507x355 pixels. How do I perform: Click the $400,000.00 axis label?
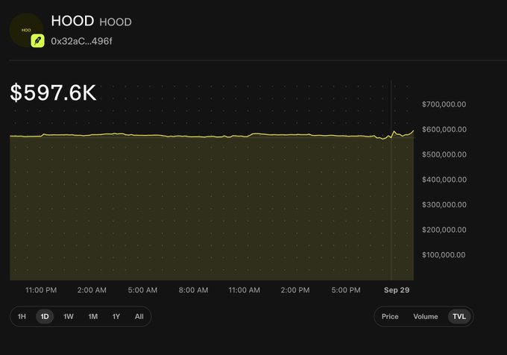(444, 180)
